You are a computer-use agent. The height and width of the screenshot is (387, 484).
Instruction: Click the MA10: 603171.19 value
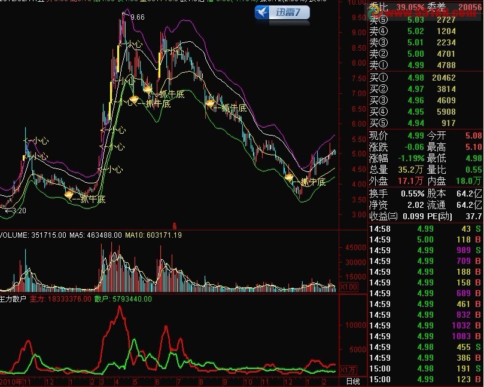(x=153, y=235)
